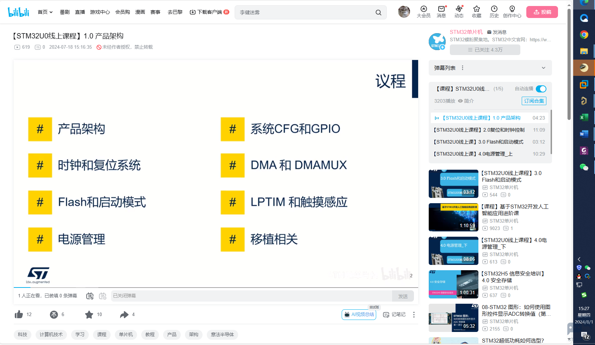Click the 计算机技术 tag

tap(51, 334)
